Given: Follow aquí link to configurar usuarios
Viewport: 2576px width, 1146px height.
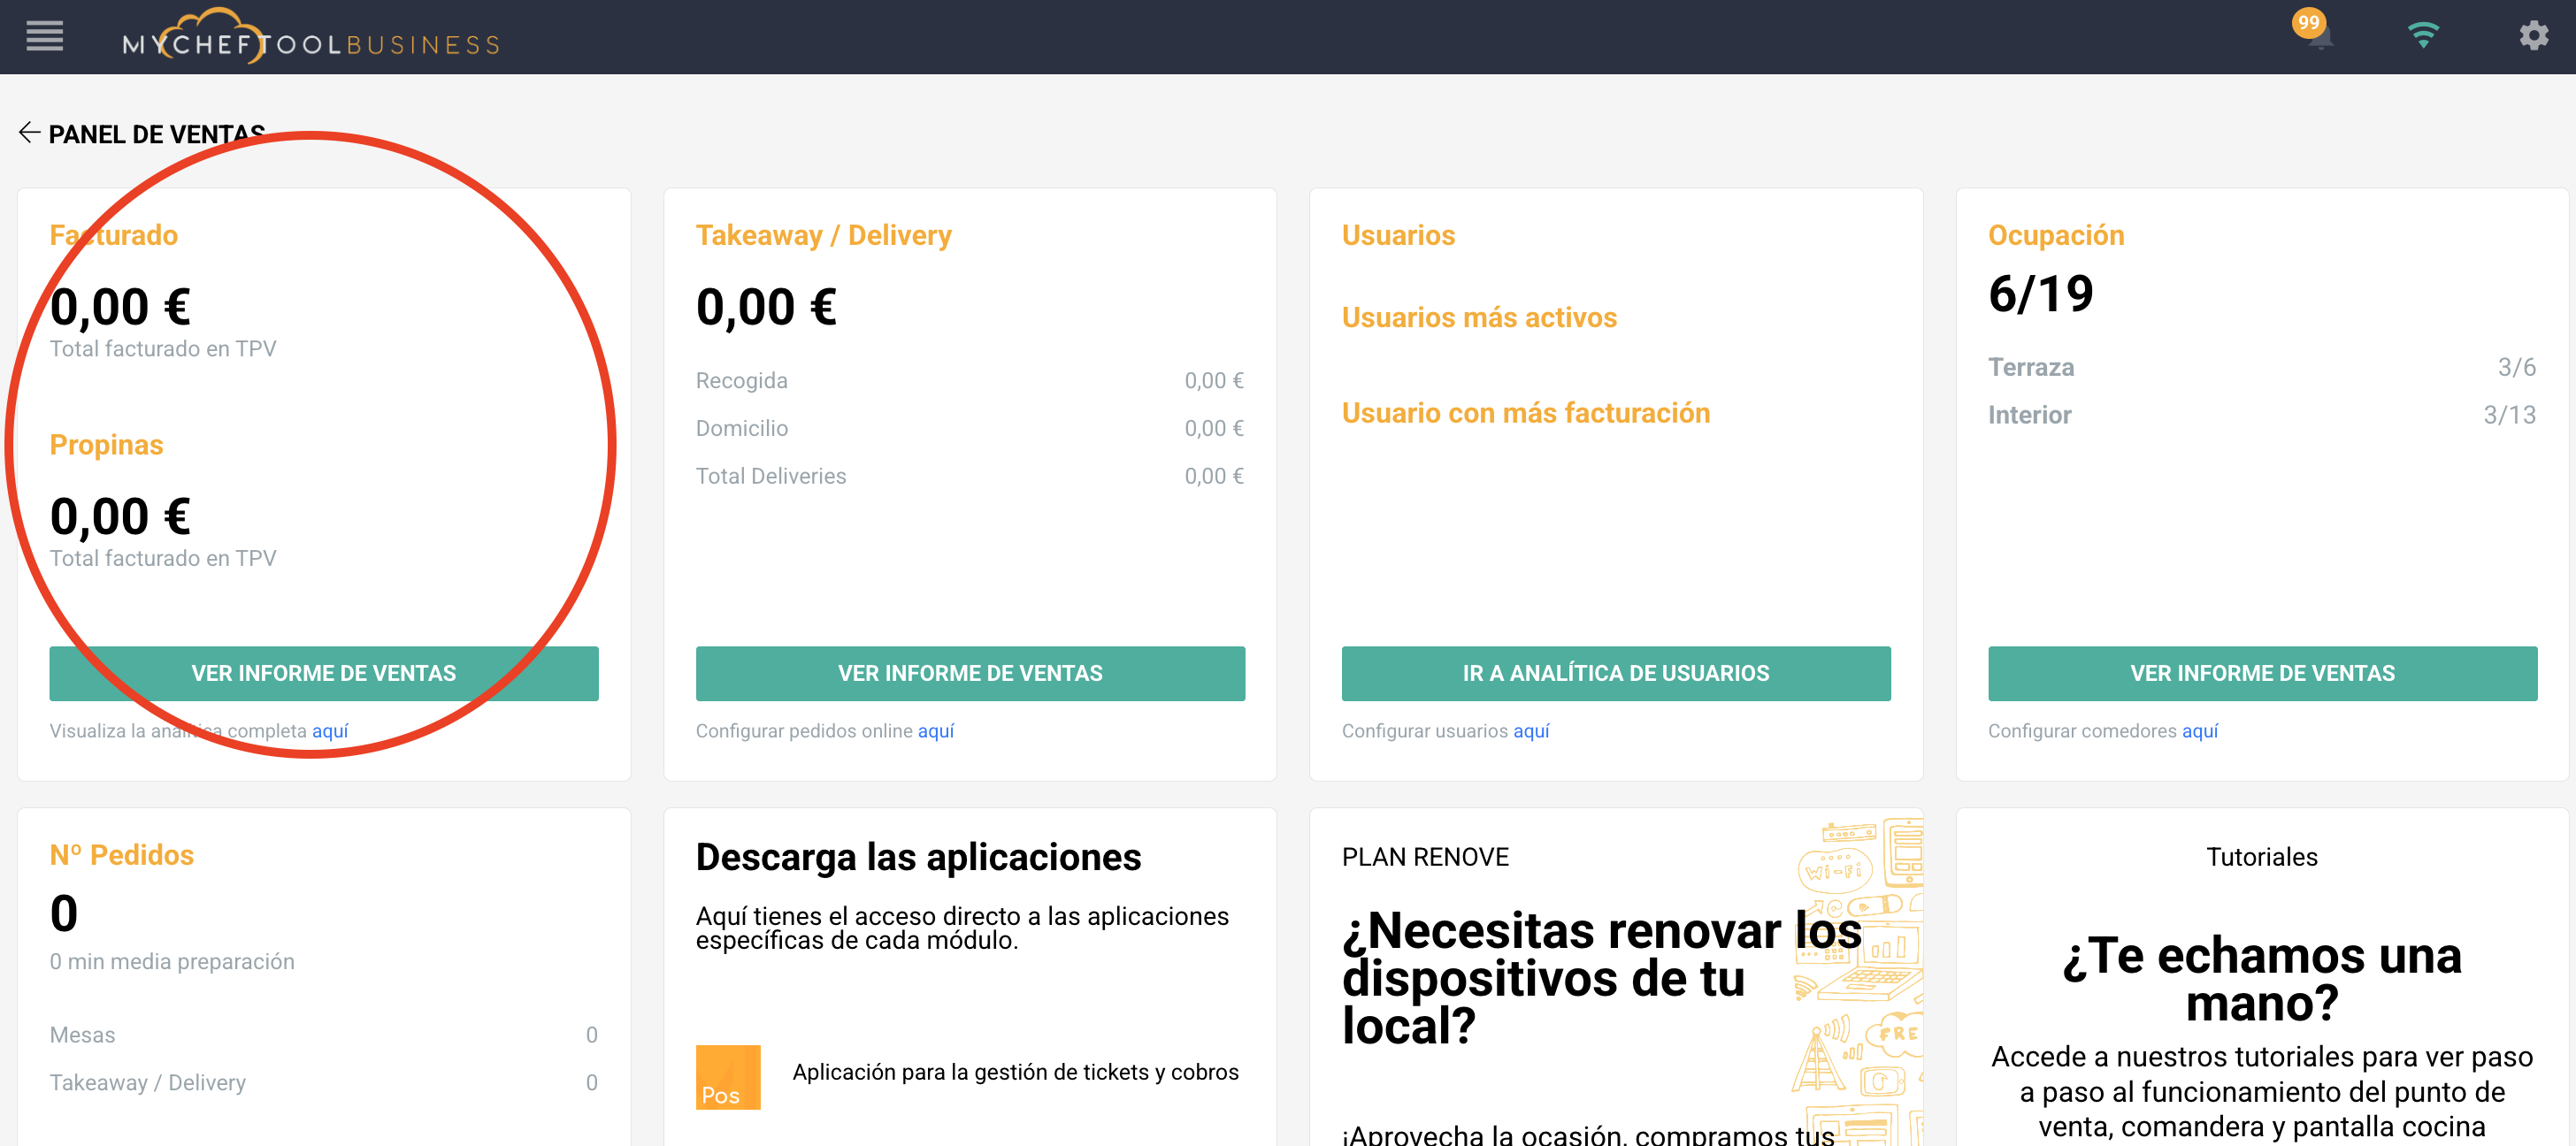Looking at the screenshot, I should point(1530,731).
